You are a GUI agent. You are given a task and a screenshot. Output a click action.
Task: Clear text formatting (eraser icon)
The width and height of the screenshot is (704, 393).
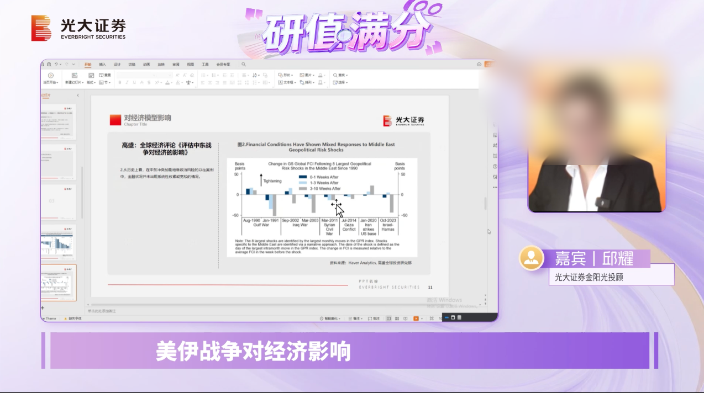click(192, 75)
